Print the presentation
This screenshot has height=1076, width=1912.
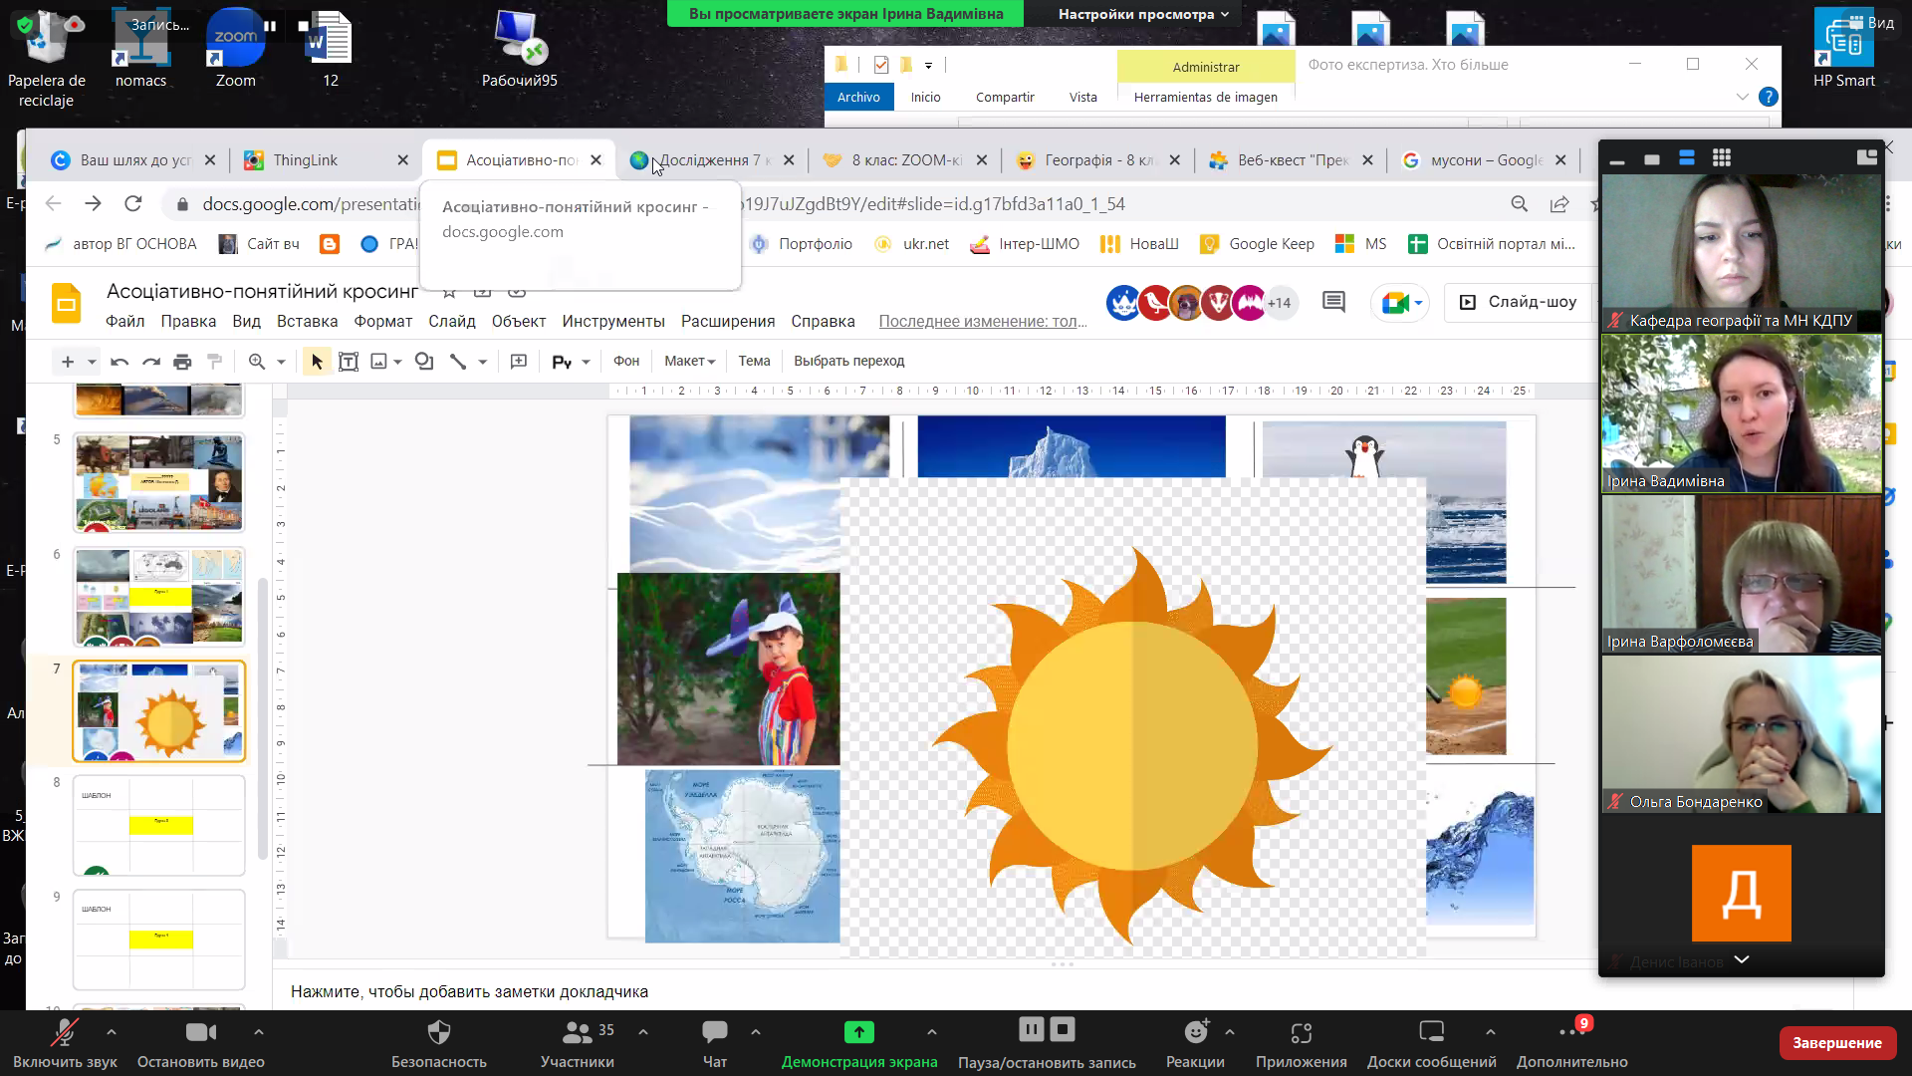pos(182,362)
